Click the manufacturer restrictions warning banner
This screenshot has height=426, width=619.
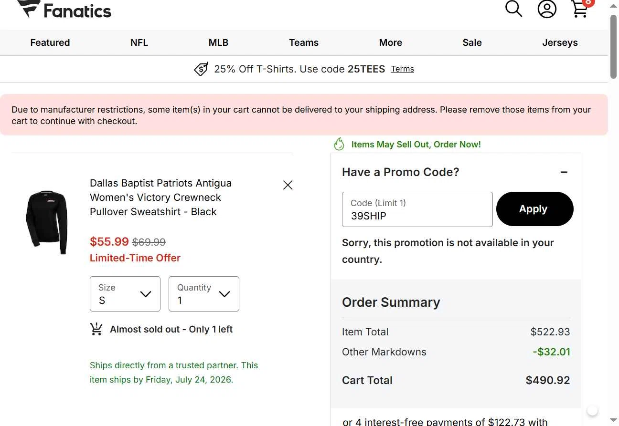click(x=304, y=115)
